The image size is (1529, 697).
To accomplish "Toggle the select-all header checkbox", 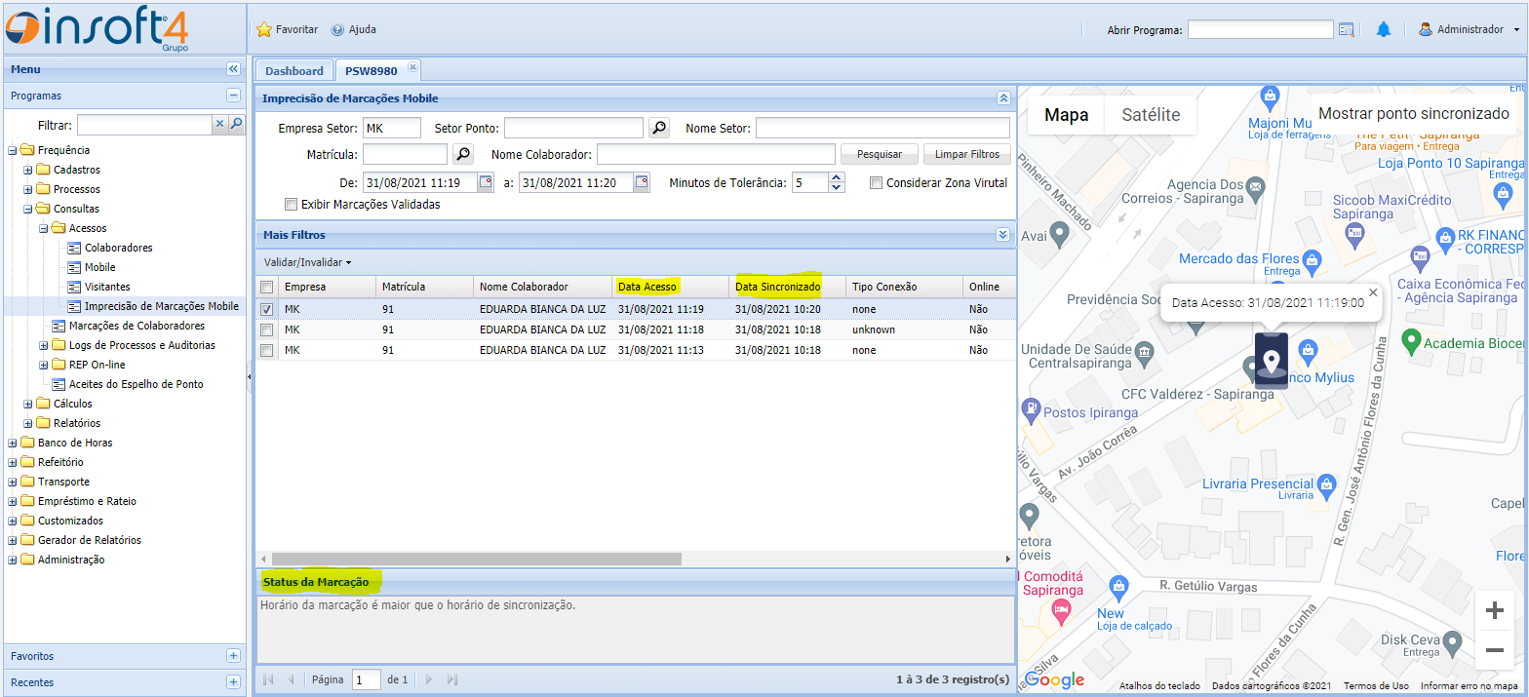I will coord(267,287).
